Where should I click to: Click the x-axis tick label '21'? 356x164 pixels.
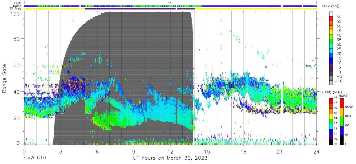[280, 152]
